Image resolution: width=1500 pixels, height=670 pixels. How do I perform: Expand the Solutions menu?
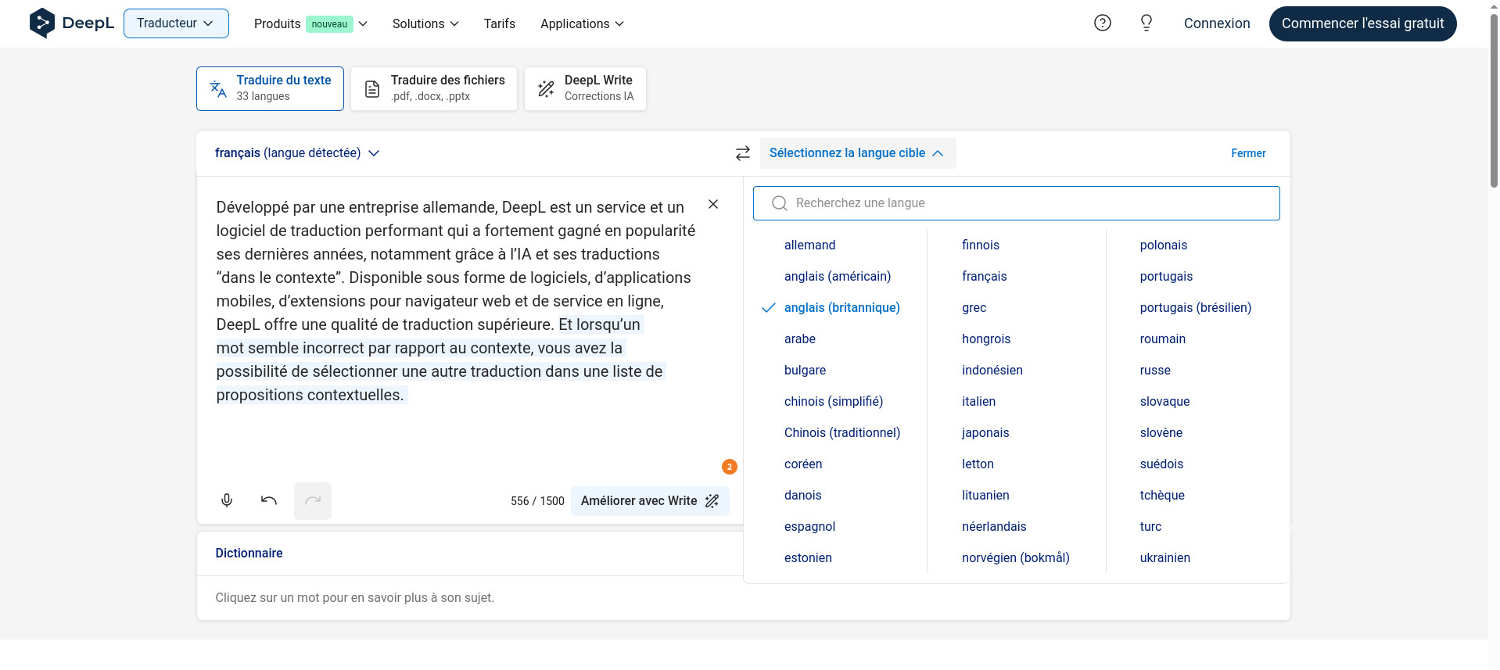[x=425, y=24]
